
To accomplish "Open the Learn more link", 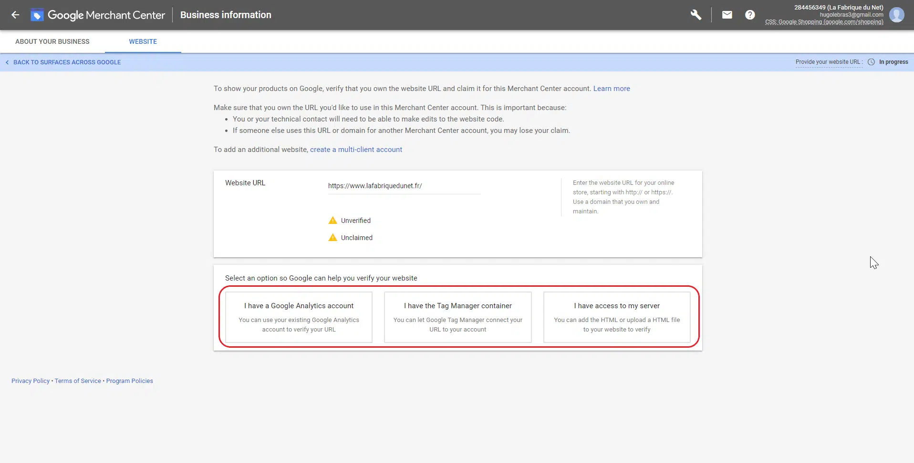I will pos(611,89).
